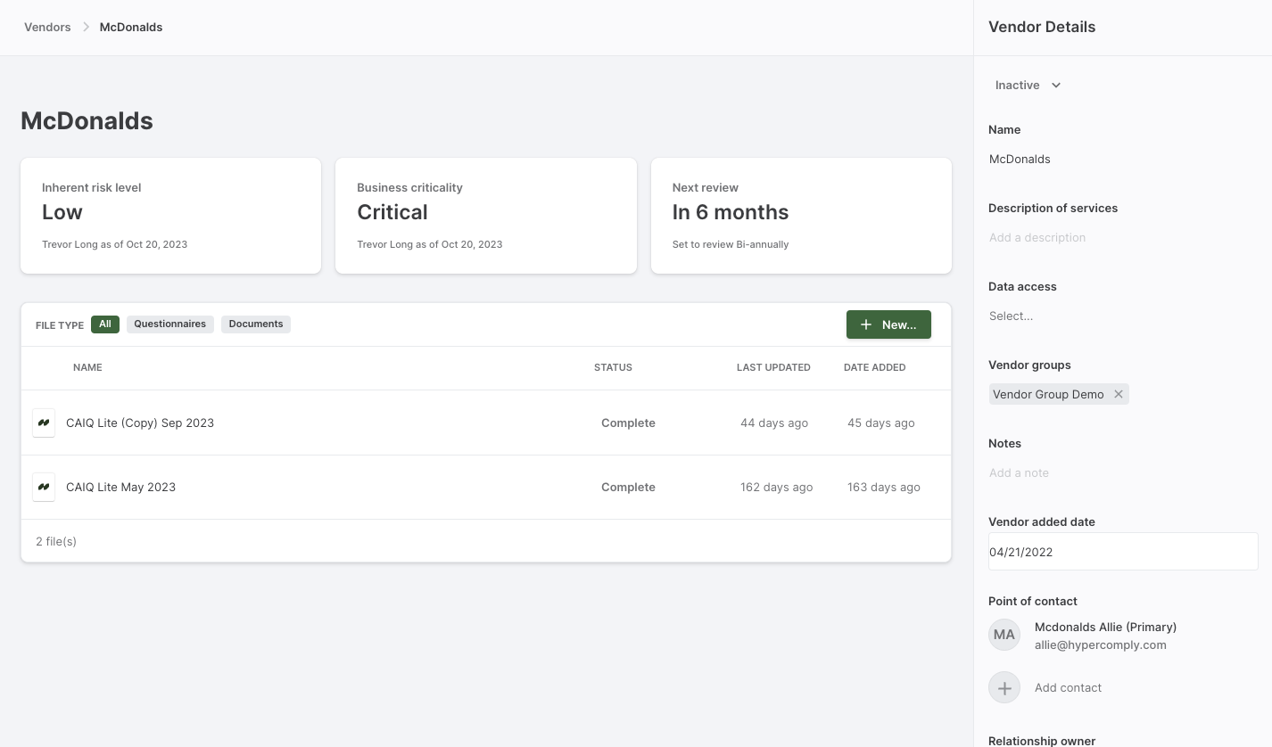
Task: Click the plus icon beside Add contact
Action: click(1004, 687)
